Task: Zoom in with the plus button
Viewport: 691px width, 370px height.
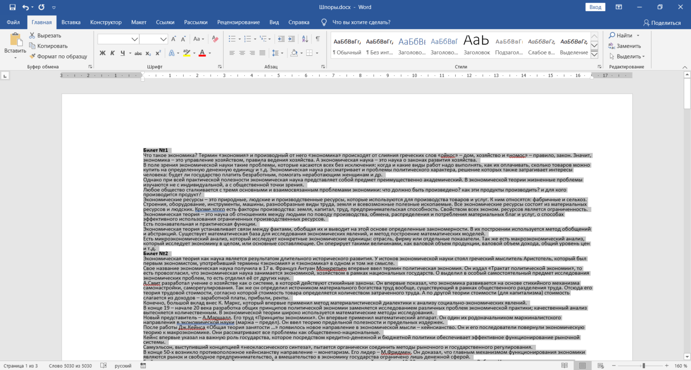Action: (666, 366)
